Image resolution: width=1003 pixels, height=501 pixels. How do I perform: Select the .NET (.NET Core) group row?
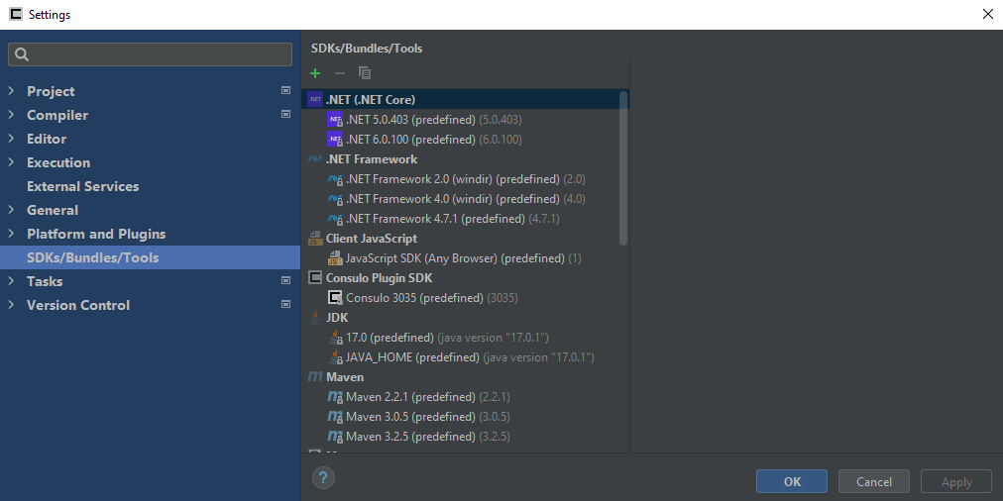coord(465,100)
